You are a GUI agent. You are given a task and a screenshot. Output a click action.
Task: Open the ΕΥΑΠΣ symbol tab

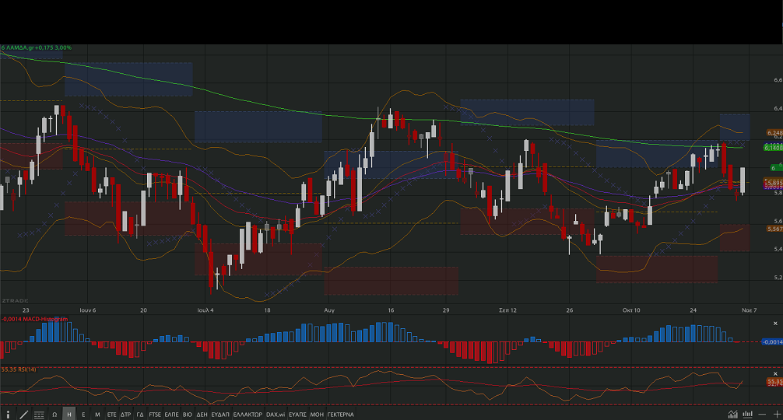click(297, 414)
